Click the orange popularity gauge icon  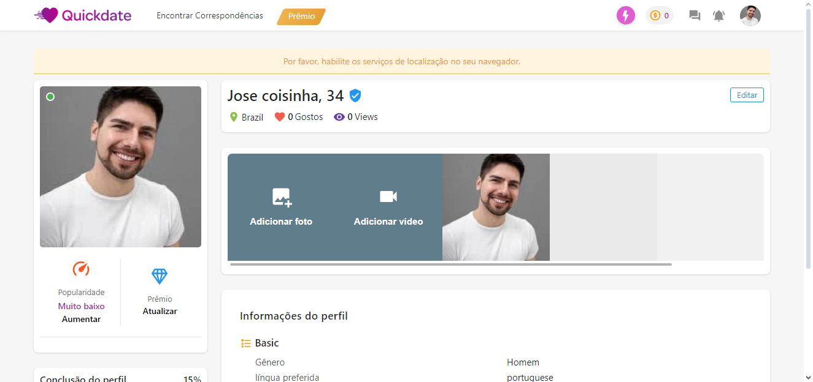(x=81, y=269)
